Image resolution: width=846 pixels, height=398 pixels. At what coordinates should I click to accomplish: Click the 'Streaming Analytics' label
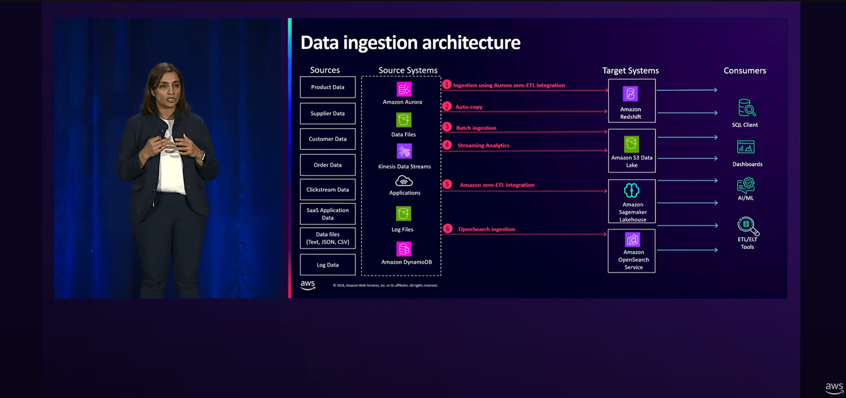(483, 145)
